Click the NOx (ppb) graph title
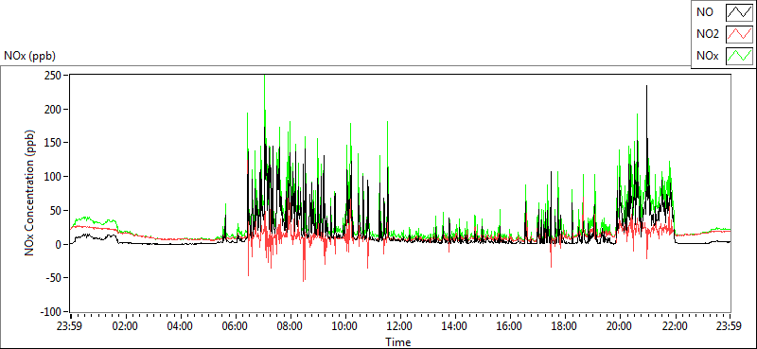 coord(29,56)
